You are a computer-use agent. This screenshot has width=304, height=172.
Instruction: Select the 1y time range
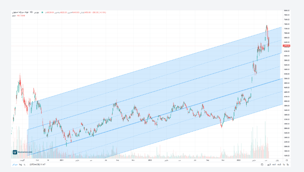pos(284,164)
